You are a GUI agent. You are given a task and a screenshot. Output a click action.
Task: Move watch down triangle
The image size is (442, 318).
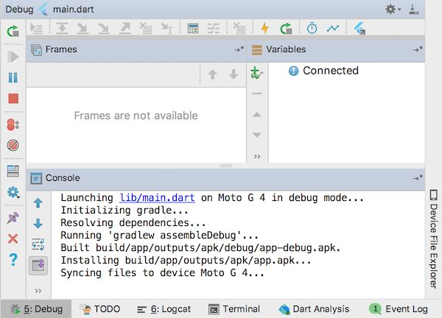pyautogui.click(x=257, y=135)
